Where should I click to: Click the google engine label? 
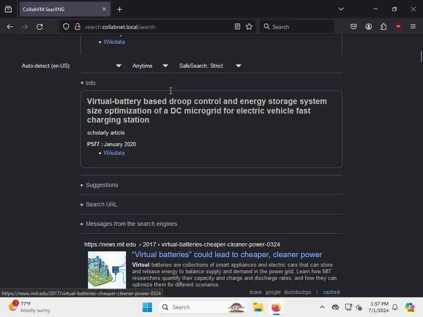273,292
